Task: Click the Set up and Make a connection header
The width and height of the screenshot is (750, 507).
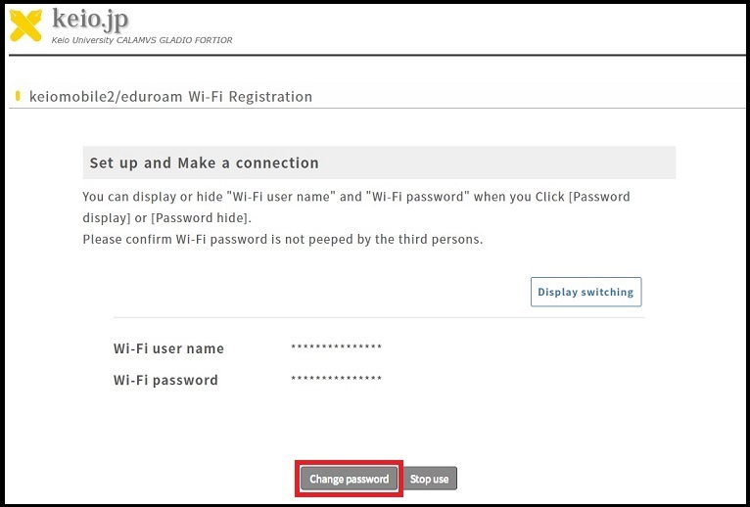Action: 204,163
